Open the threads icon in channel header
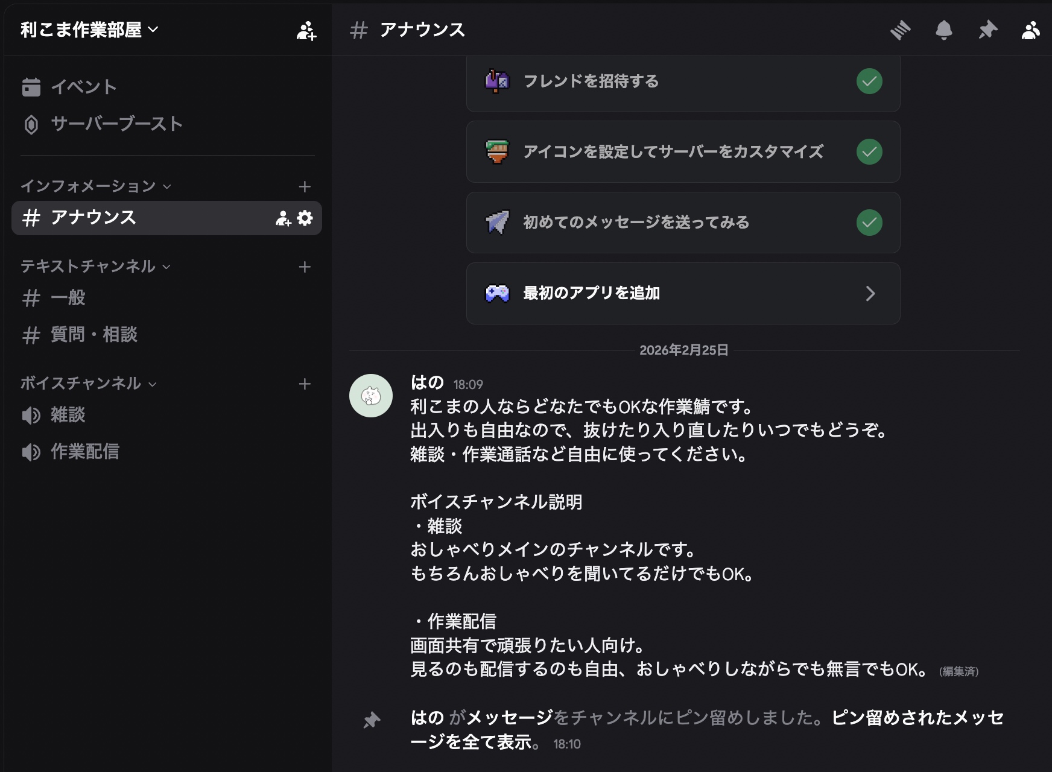 click(x=900, y=30)
